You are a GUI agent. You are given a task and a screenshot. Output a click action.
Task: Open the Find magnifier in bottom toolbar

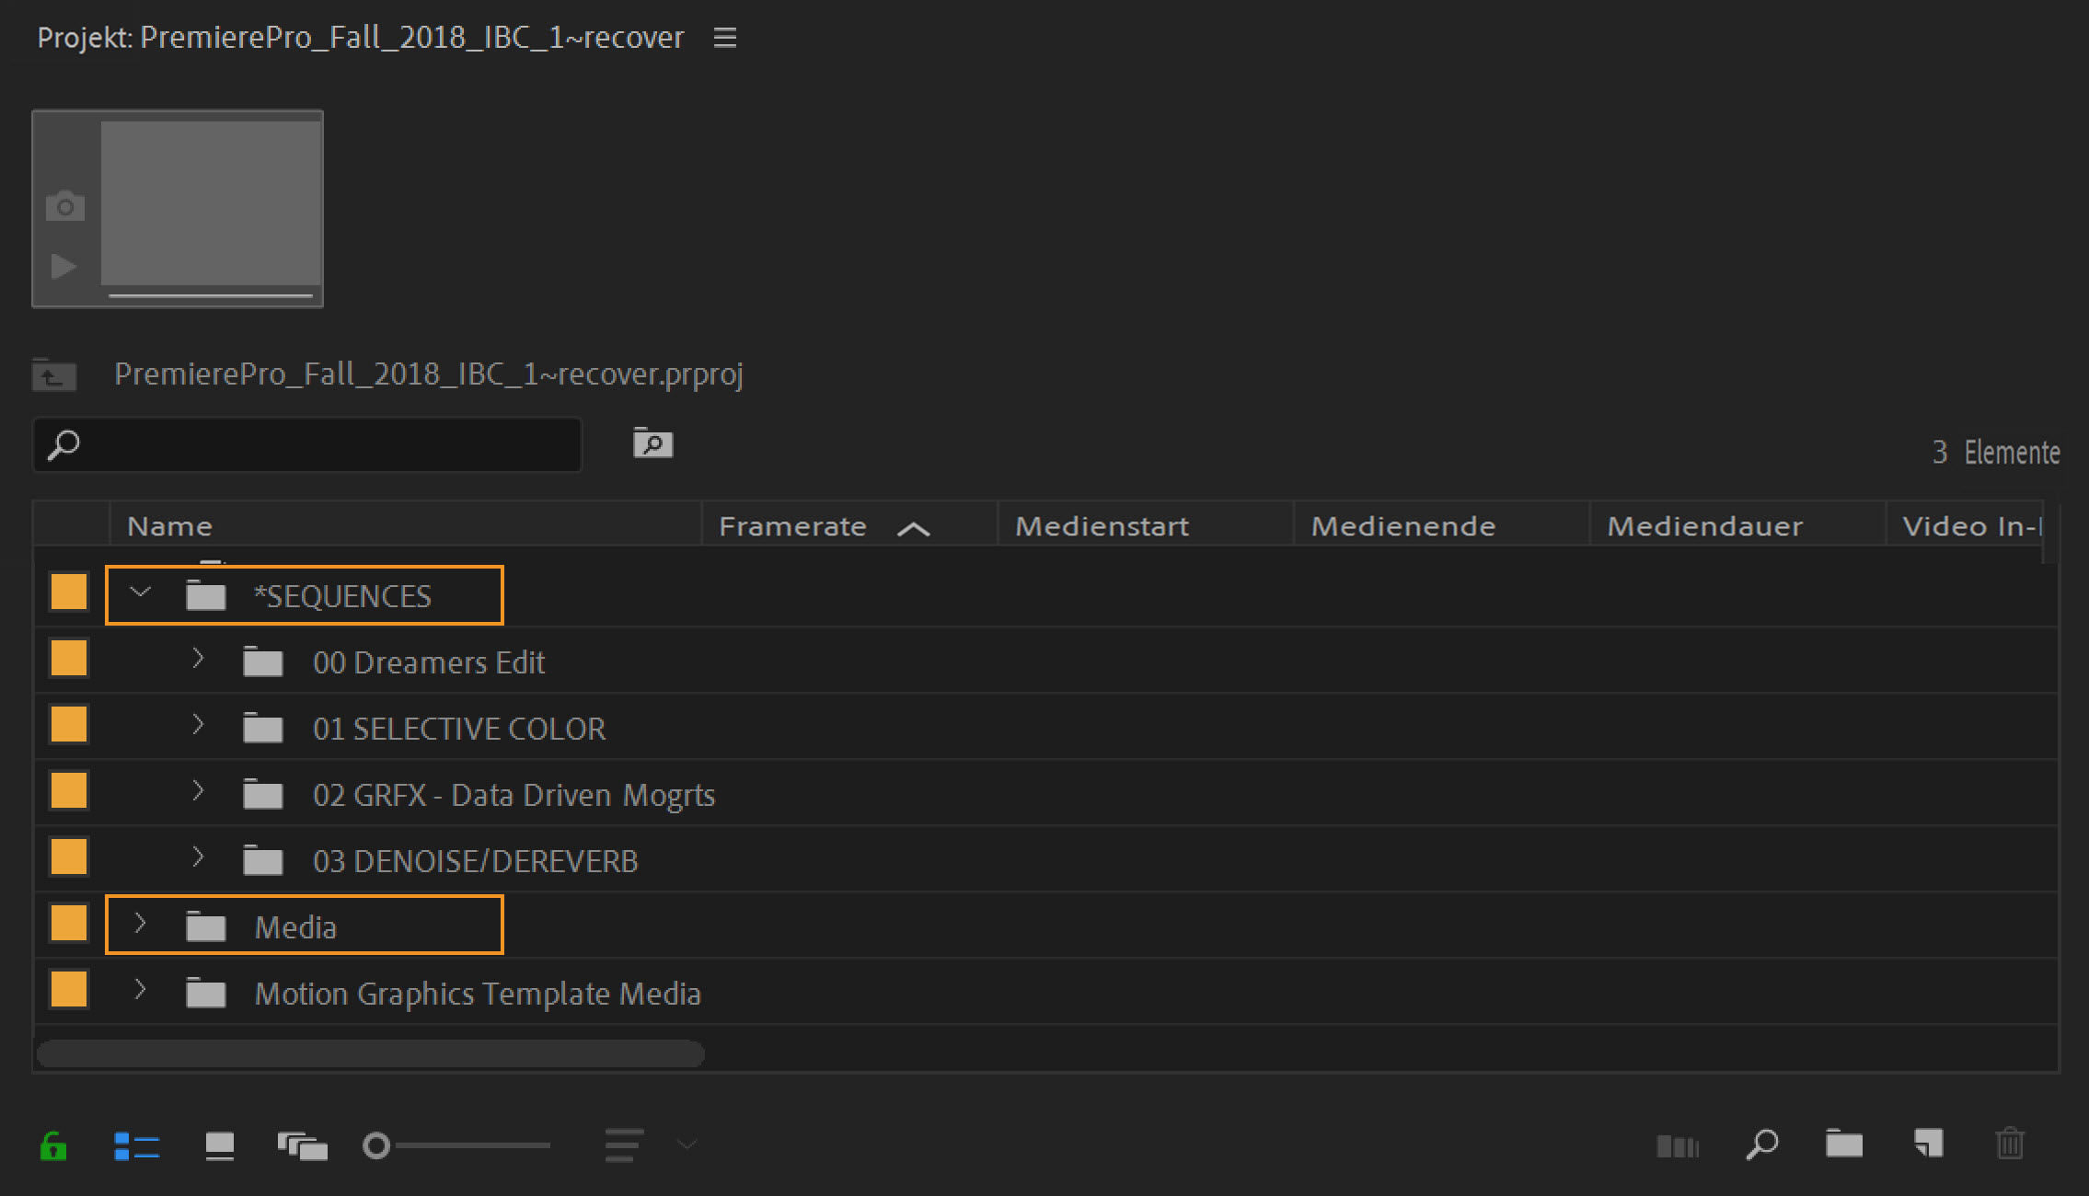[1761, 1145]
